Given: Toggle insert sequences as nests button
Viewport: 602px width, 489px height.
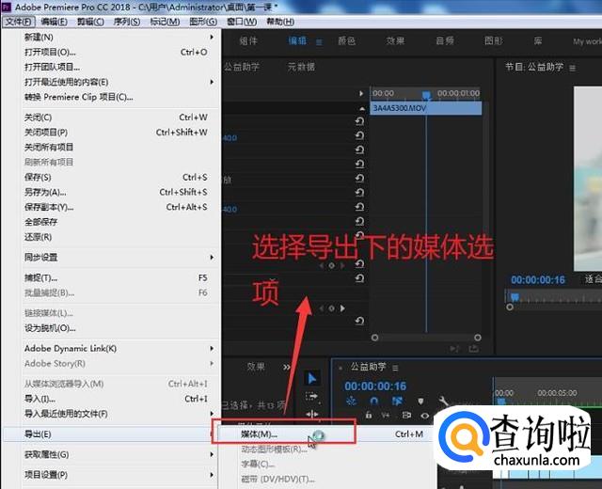Looking at the screenshot, I should coord(351,402).
